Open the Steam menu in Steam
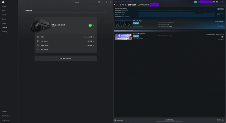Viewport: 226px width, 123px height. 115,2
